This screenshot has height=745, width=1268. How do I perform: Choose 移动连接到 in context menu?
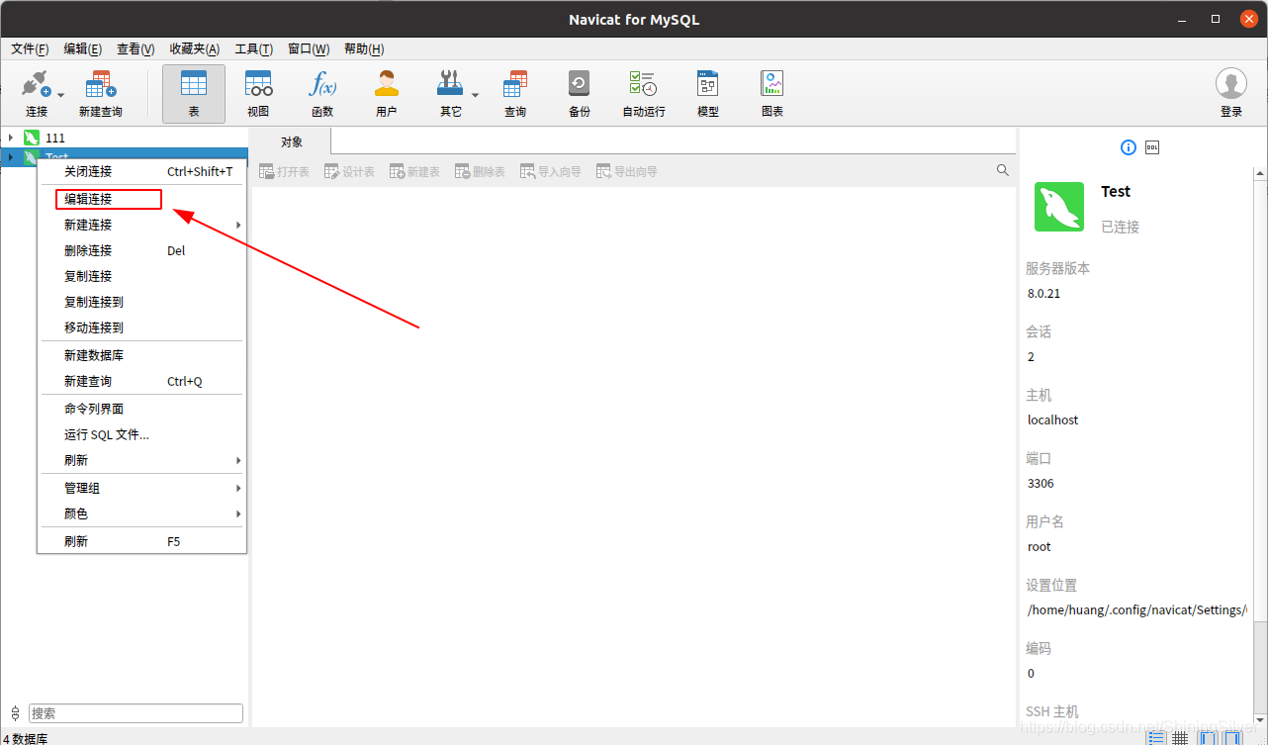click(141, 327)
